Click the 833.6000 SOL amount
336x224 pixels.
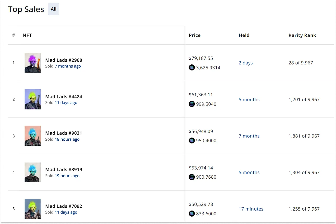pos(206,213)
